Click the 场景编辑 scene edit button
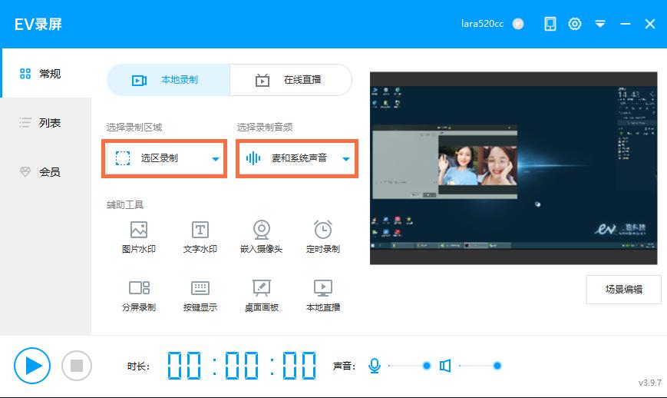 click(x=623, y=290)
